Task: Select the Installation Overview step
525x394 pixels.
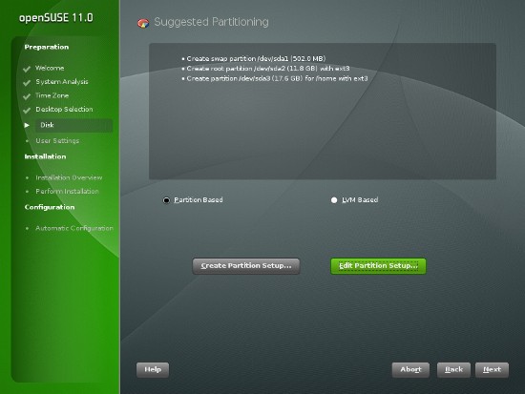Action: click(x=69, y=177)
